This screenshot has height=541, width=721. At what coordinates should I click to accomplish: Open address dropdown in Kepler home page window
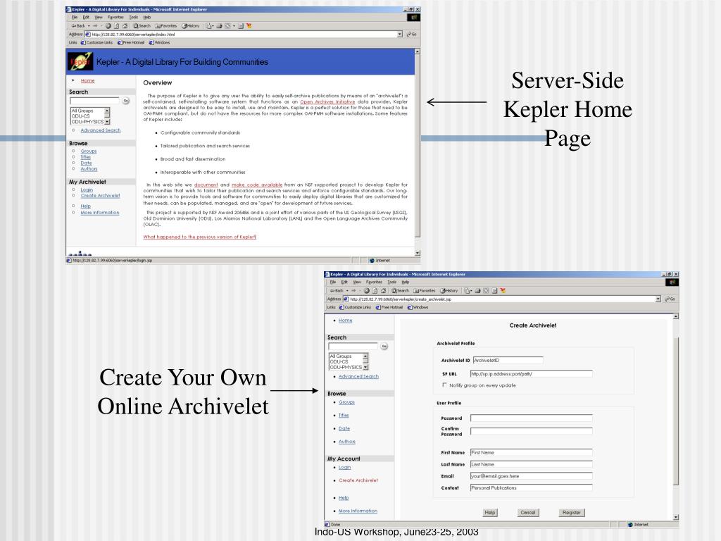tap(400, 35)
